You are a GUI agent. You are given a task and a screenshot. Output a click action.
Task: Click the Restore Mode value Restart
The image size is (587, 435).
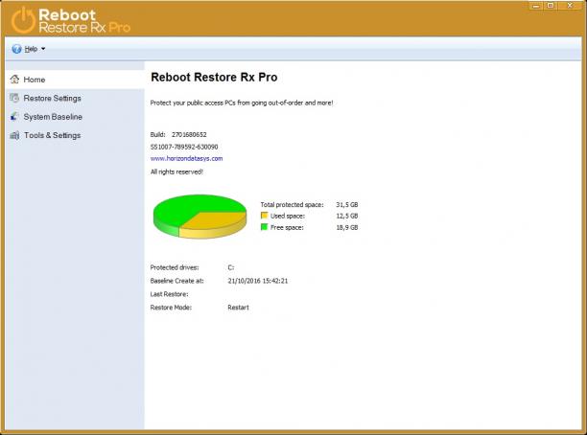point(238,308)
